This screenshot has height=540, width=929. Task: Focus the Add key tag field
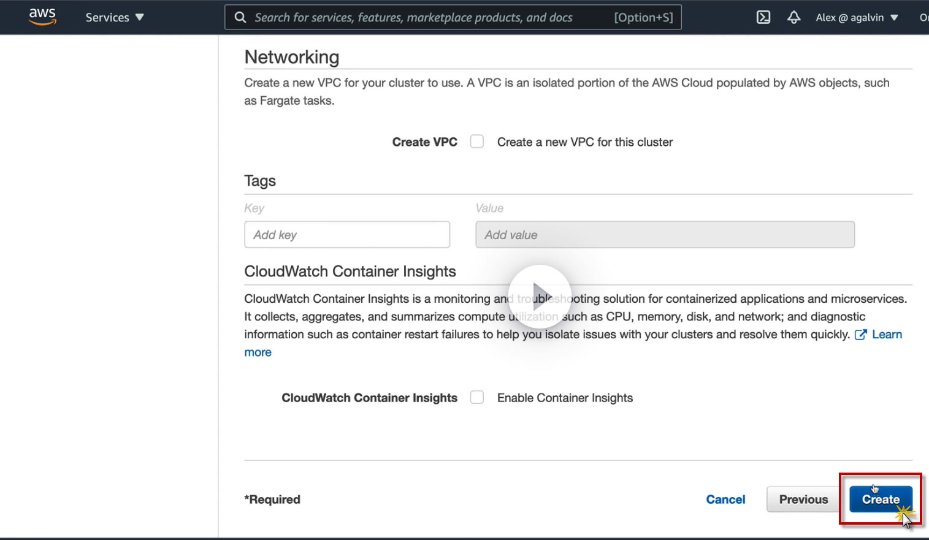point(347,235)
